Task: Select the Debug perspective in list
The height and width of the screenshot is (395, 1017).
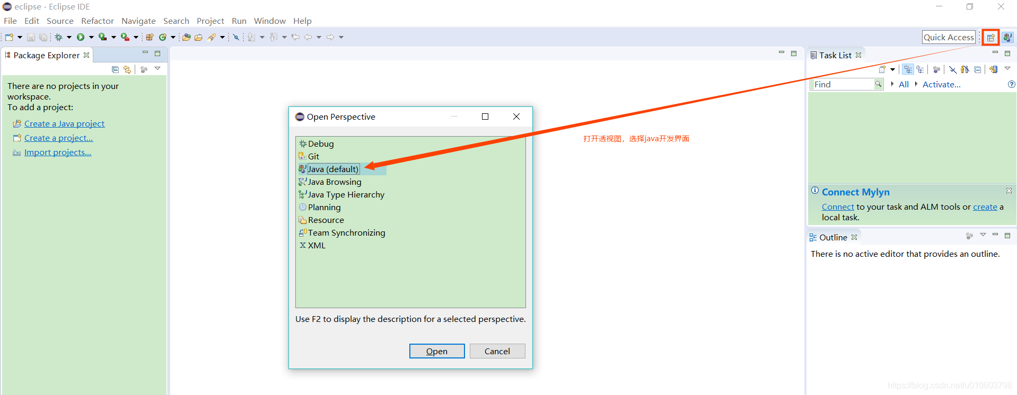Action: (321, 143)
